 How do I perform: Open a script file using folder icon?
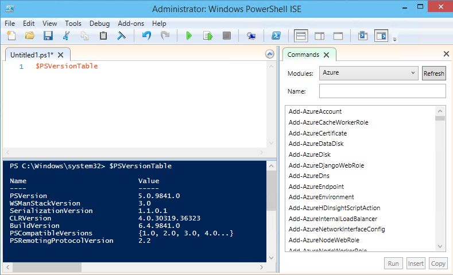click(30, 36)
